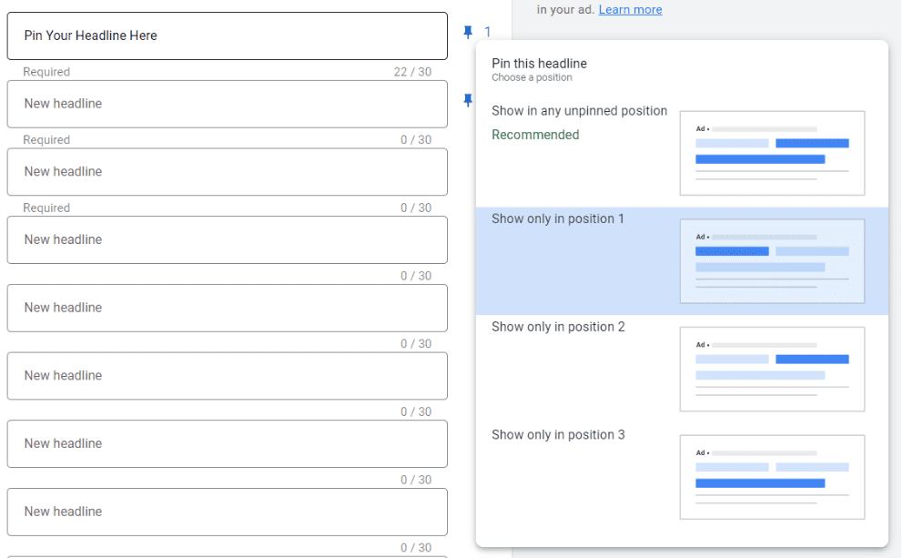The height and width of the screenshot is (558, 903).
Task: Click the pin icon next to the second headline
Action: click(467, 100)
